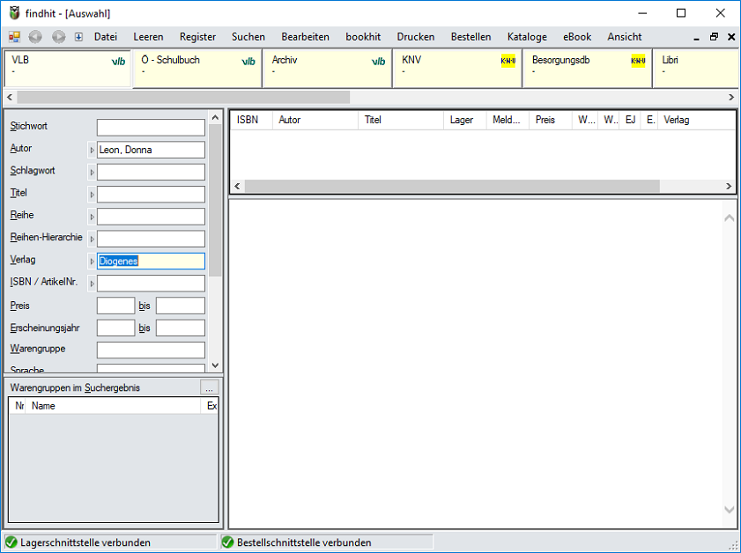Click the vlb logo in the VLB tab

(118, 62)
